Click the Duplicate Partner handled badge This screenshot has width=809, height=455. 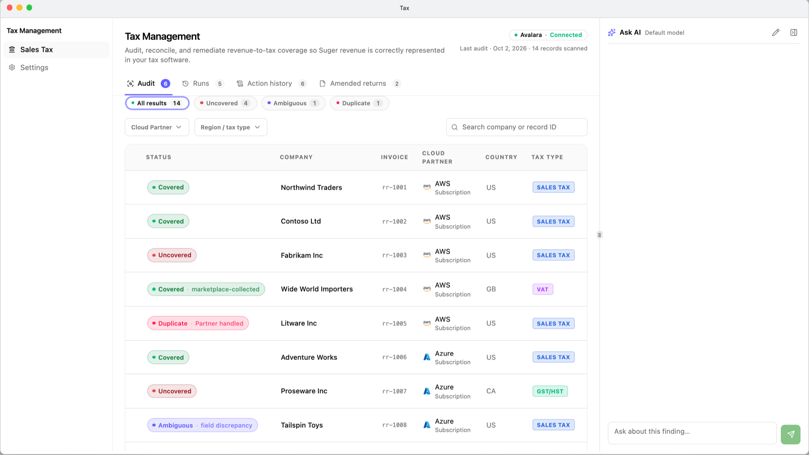point(198,323)
